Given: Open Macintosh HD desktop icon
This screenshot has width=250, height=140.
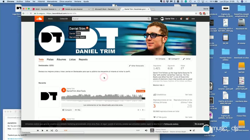Looking at the screenshot, I should 241,24.
